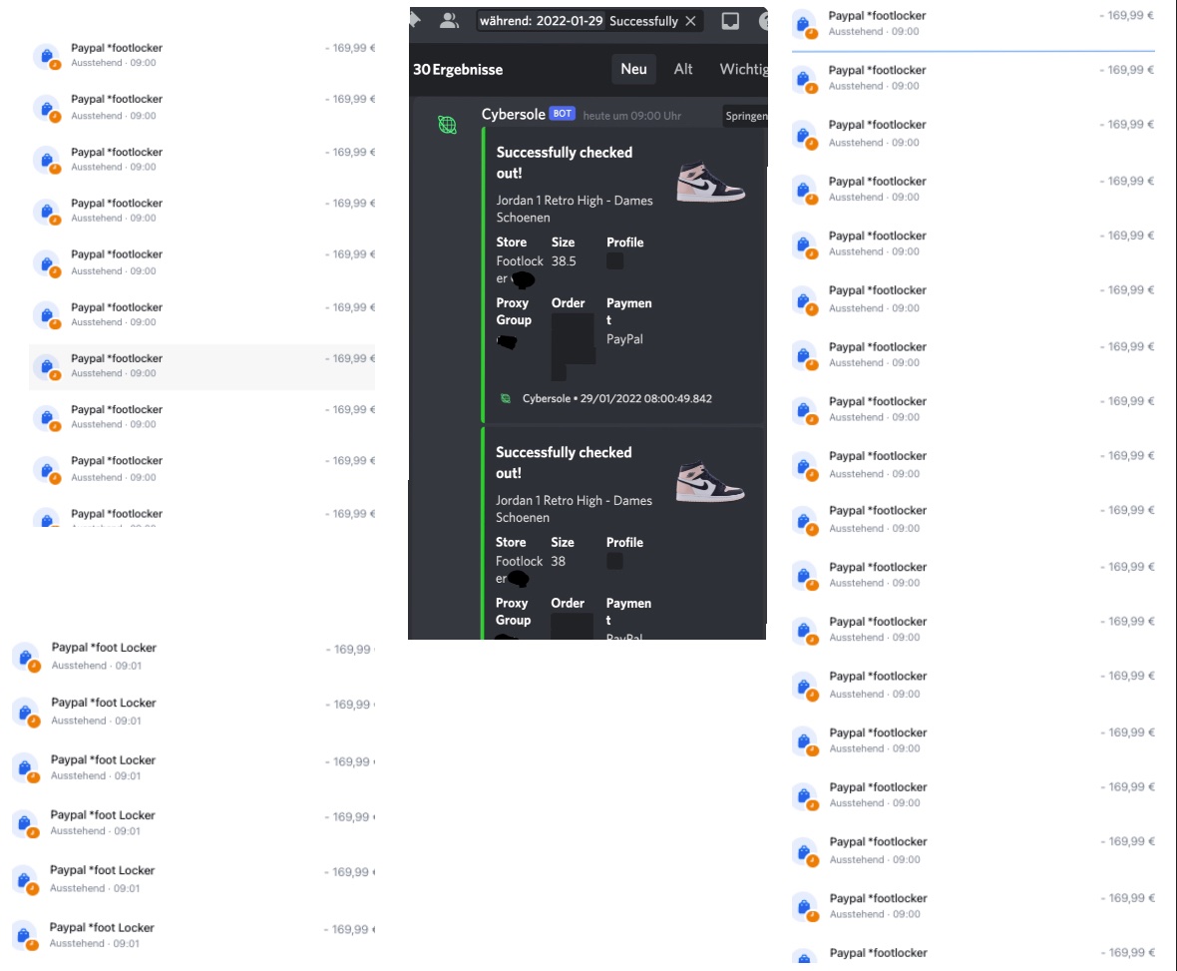Switch to the Alt results tab
The width and height of the screenshot is (1177, 971).
pyautogui.click(x=683, y=69)
